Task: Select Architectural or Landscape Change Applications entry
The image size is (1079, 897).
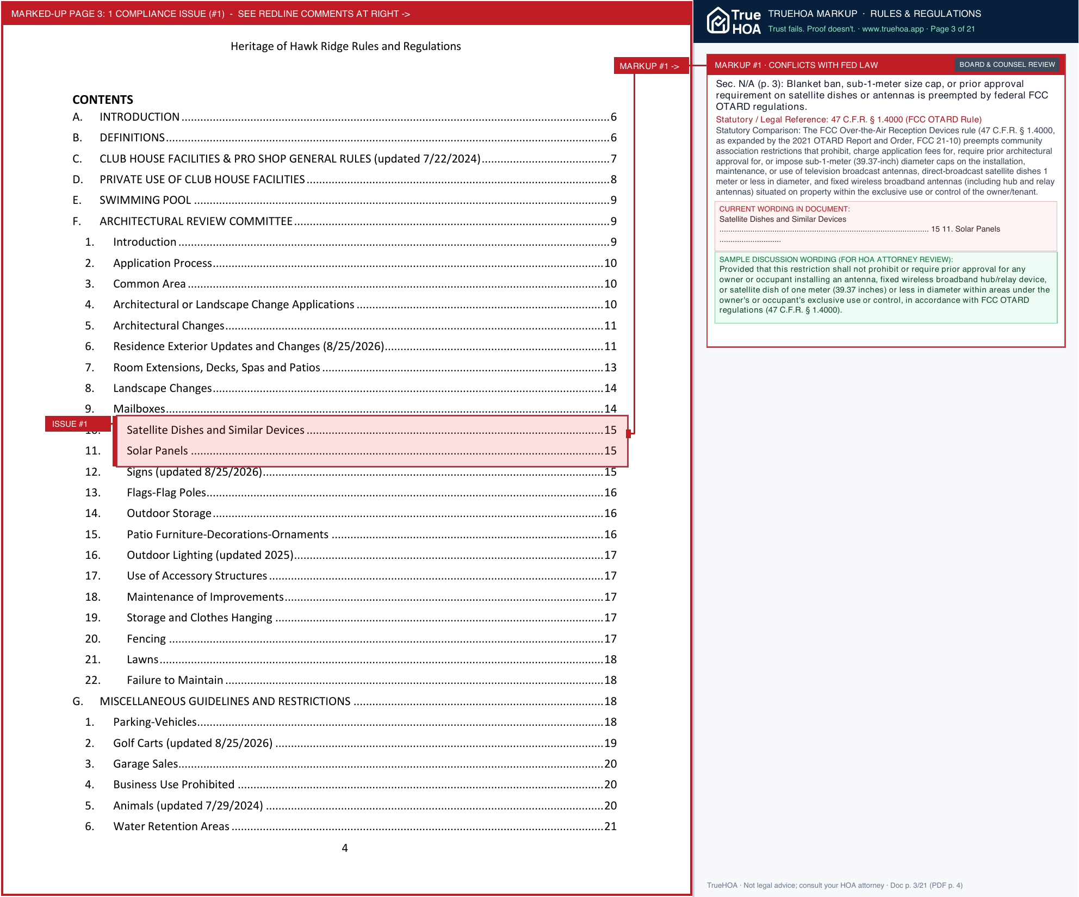Action: (x=351, y=304)
